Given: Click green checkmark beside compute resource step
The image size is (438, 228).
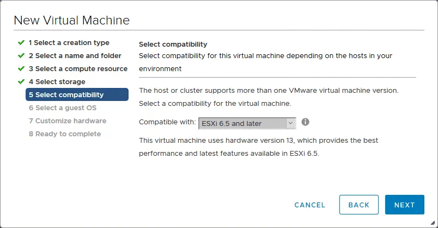Looking at the screenshot, I should [x=21, y=68].
